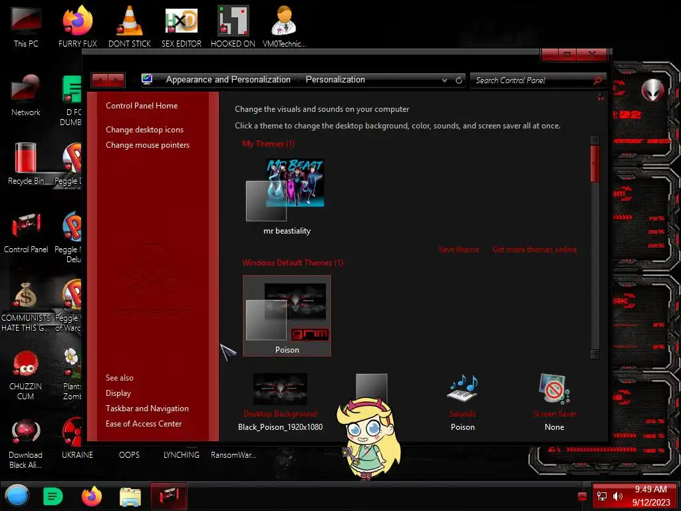Click Appearance and Personalization breadcrumb
This screenshot has width=681, height=511.
[x=228, y=80]
